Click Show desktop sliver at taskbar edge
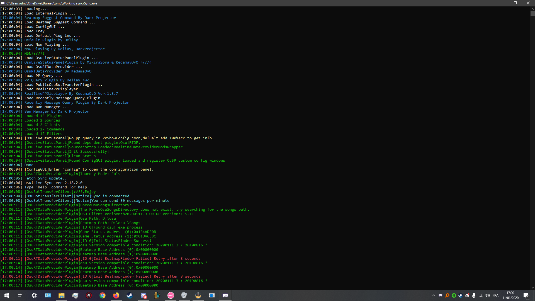 pos(534,295)
